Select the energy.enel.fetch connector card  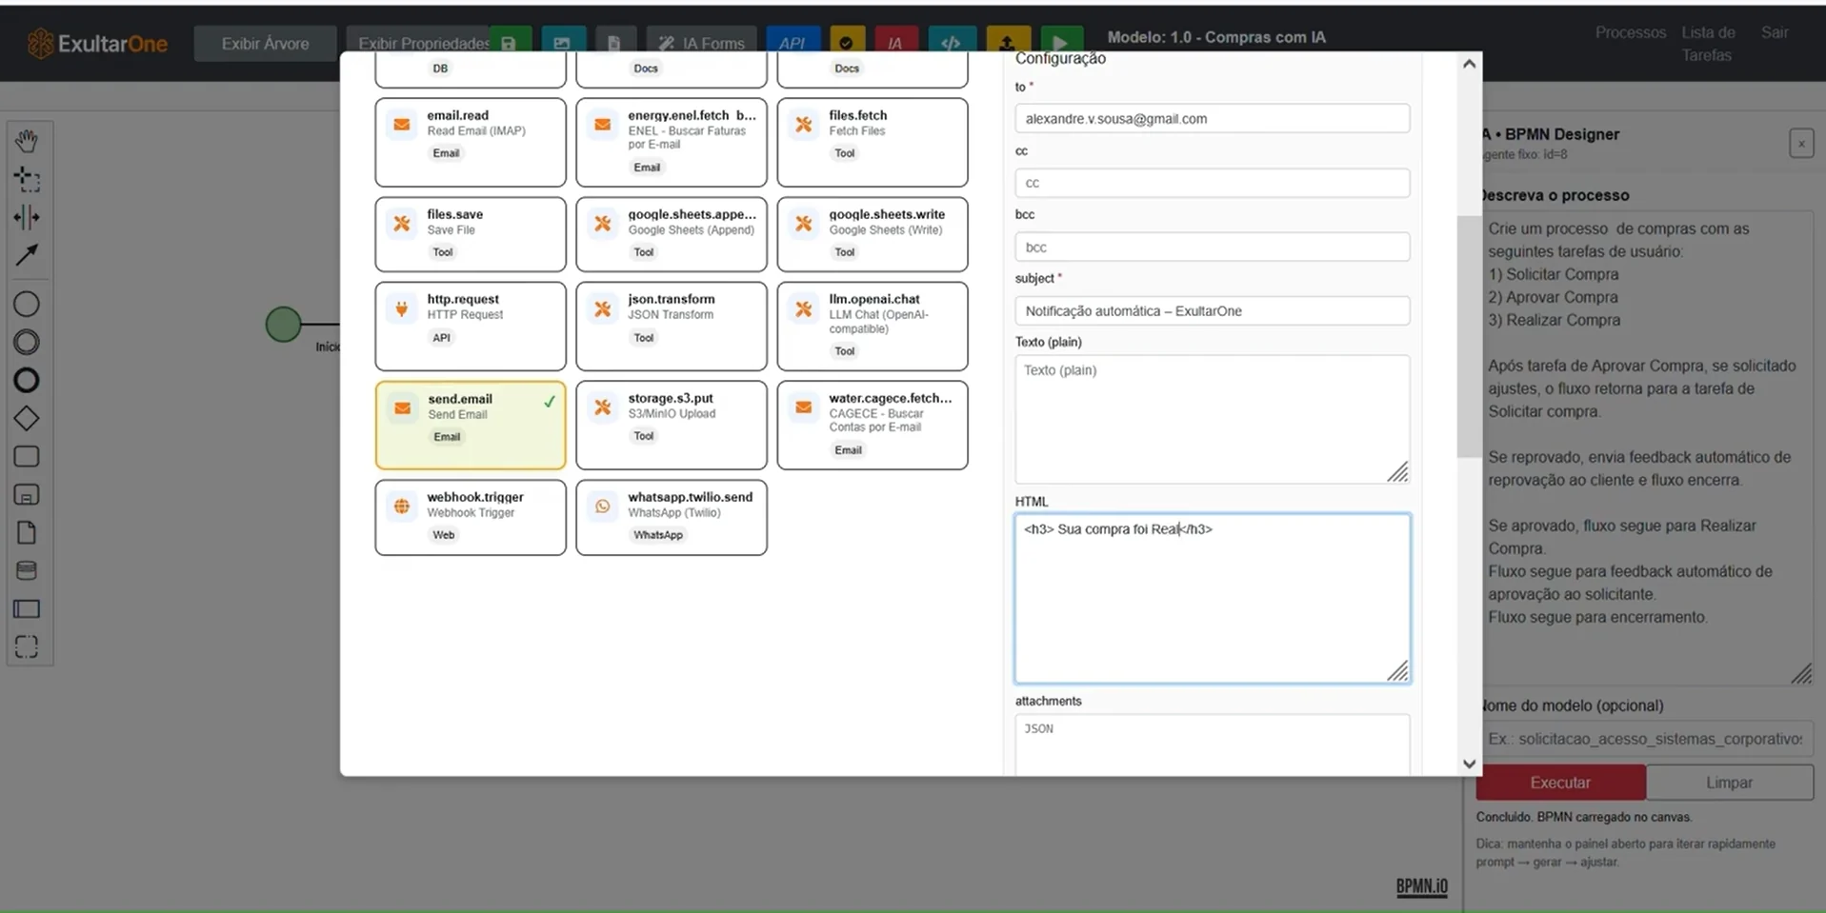tap(672, 142)
